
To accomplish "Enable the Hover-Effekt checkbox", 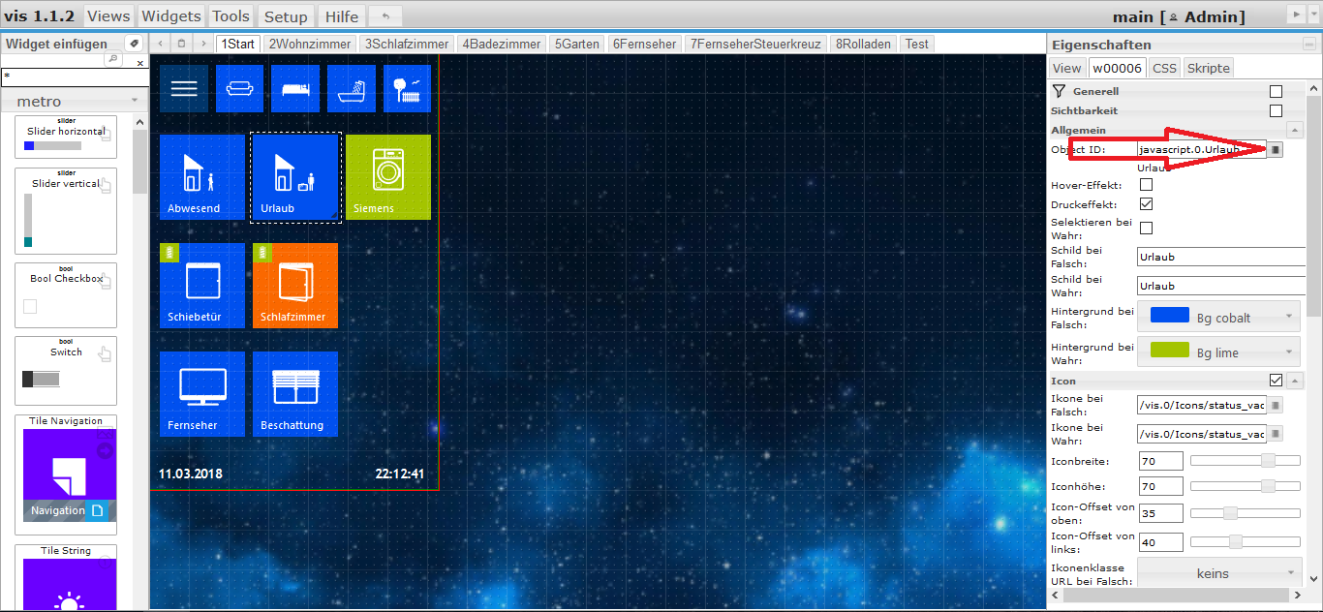I will [x=1146, y=185].
